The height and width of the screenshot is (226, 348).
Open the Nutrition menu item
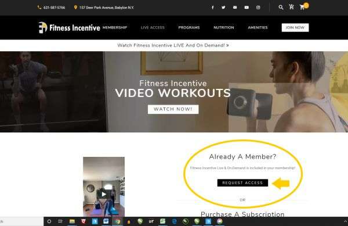coord(224,27)
